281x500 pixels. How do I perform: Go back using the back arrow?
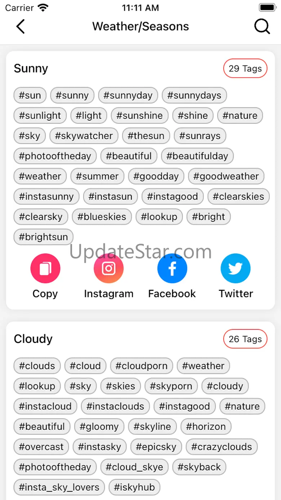click(21, 27)
